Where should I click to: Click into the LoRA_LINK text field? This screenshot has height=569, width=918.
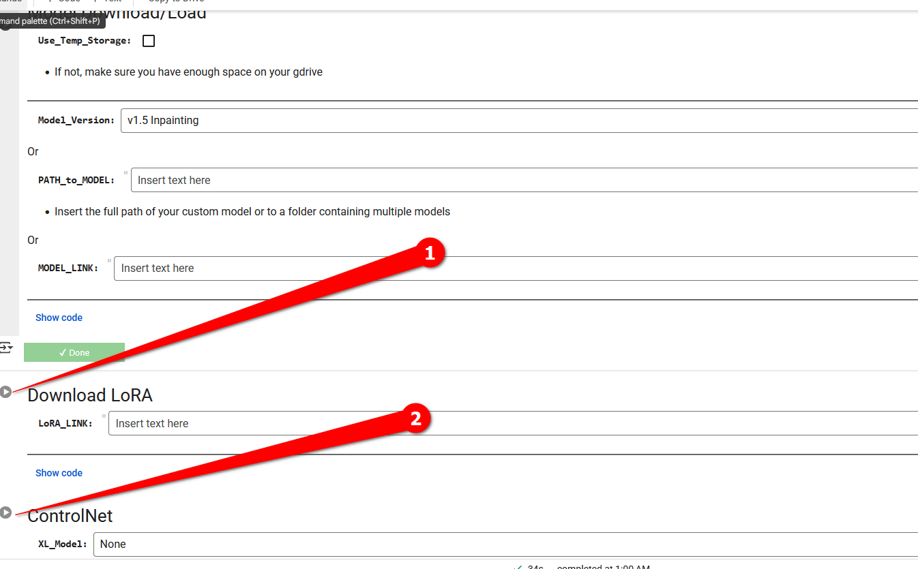[x=513, y=424]
